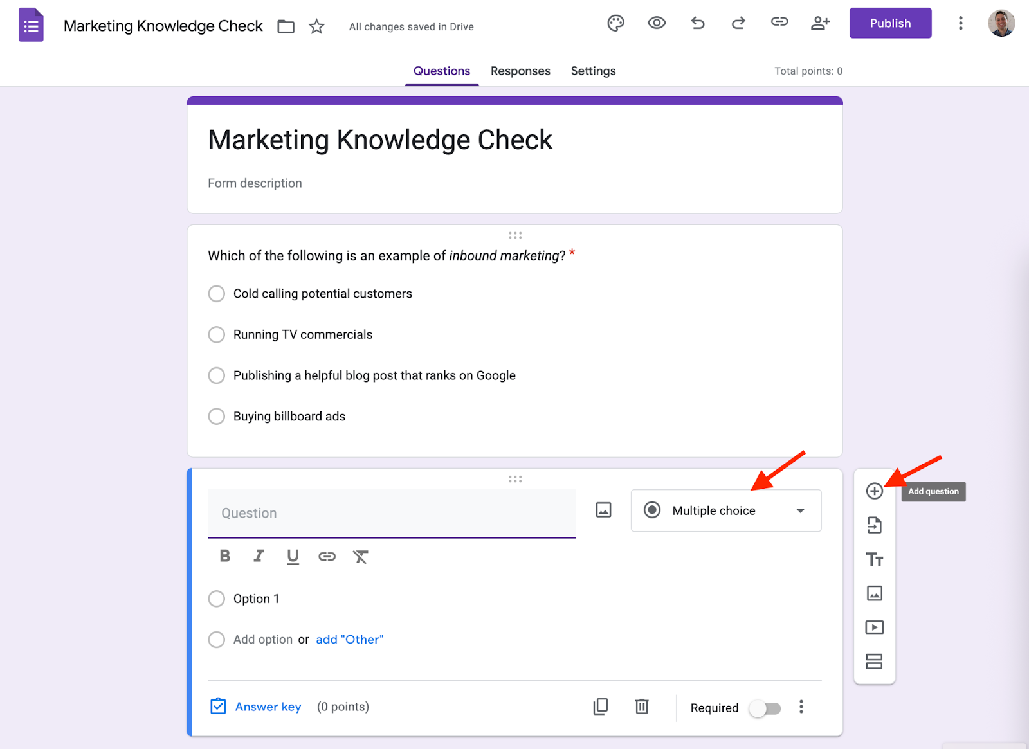Open the theme customization palette icon

pyautogui.click(x=615, y=24)
